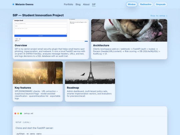Click the green dot in setup.md window
This screenshot has height=135, width=180.
21,113
